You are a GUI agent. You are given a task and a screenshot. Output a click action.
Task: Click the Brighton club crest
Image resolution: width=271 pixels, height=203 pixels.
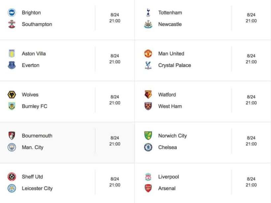(12, 13)
